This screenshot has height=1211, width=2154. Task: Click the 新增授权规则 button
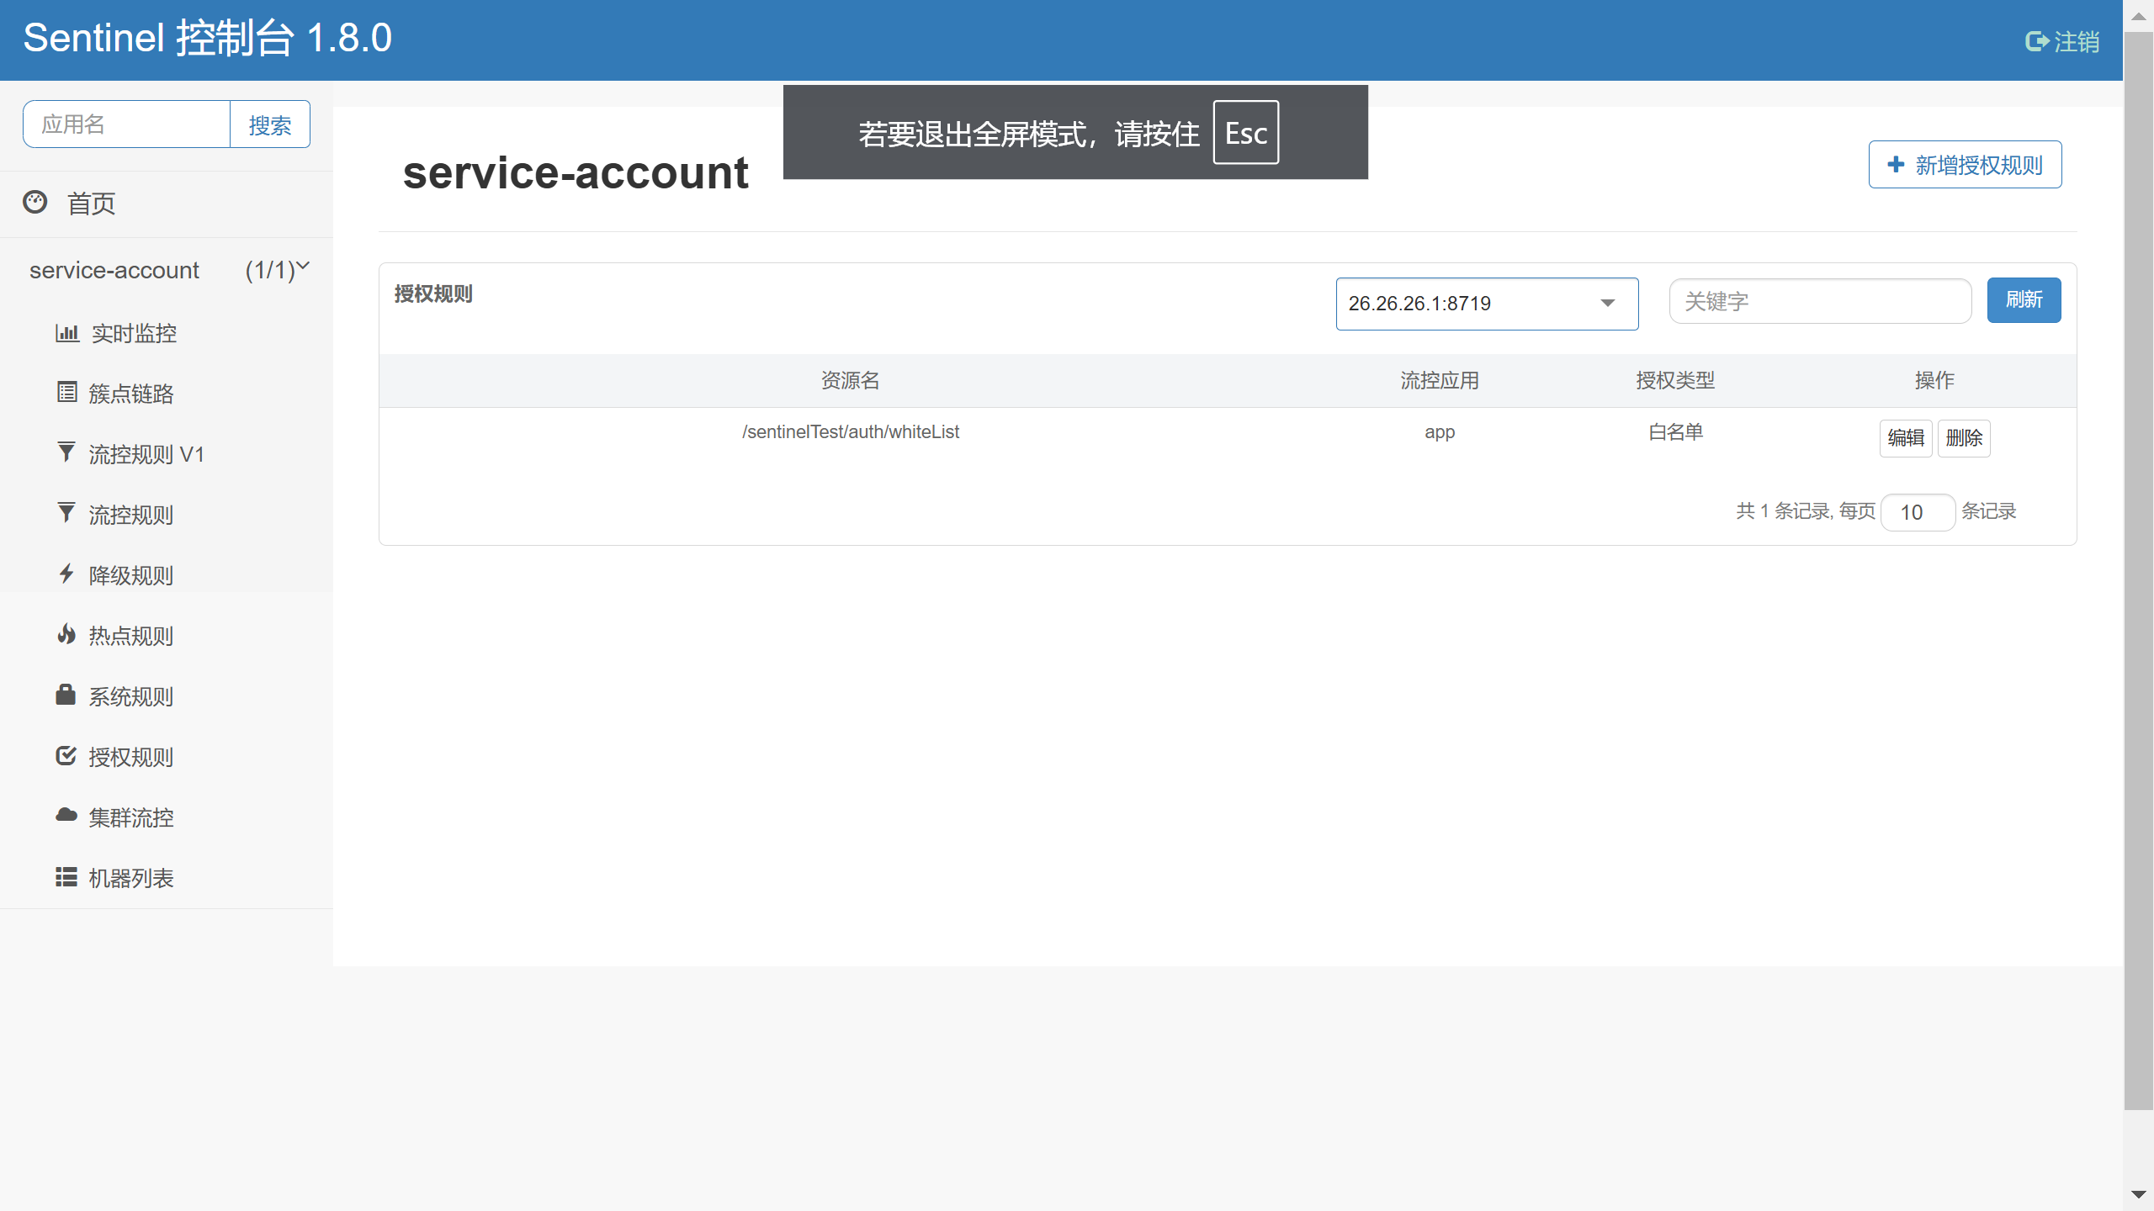[1965, 165]
